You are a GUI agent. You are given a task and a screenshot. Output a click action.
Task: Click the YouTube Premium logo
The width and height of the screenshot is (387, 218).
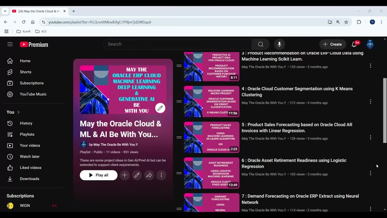34,45
